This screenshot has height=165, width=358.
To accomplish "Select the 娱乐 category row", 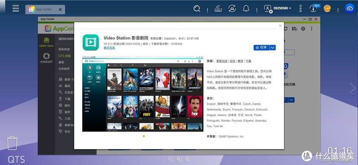I will point(64,105).
